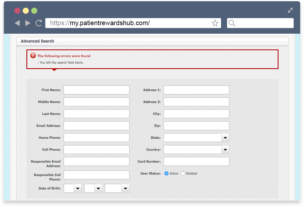Image resolution: width=304 pixels, height=207 pixels.
Task: Click the Responsible Cell Phone field
Action: [96, 175]
